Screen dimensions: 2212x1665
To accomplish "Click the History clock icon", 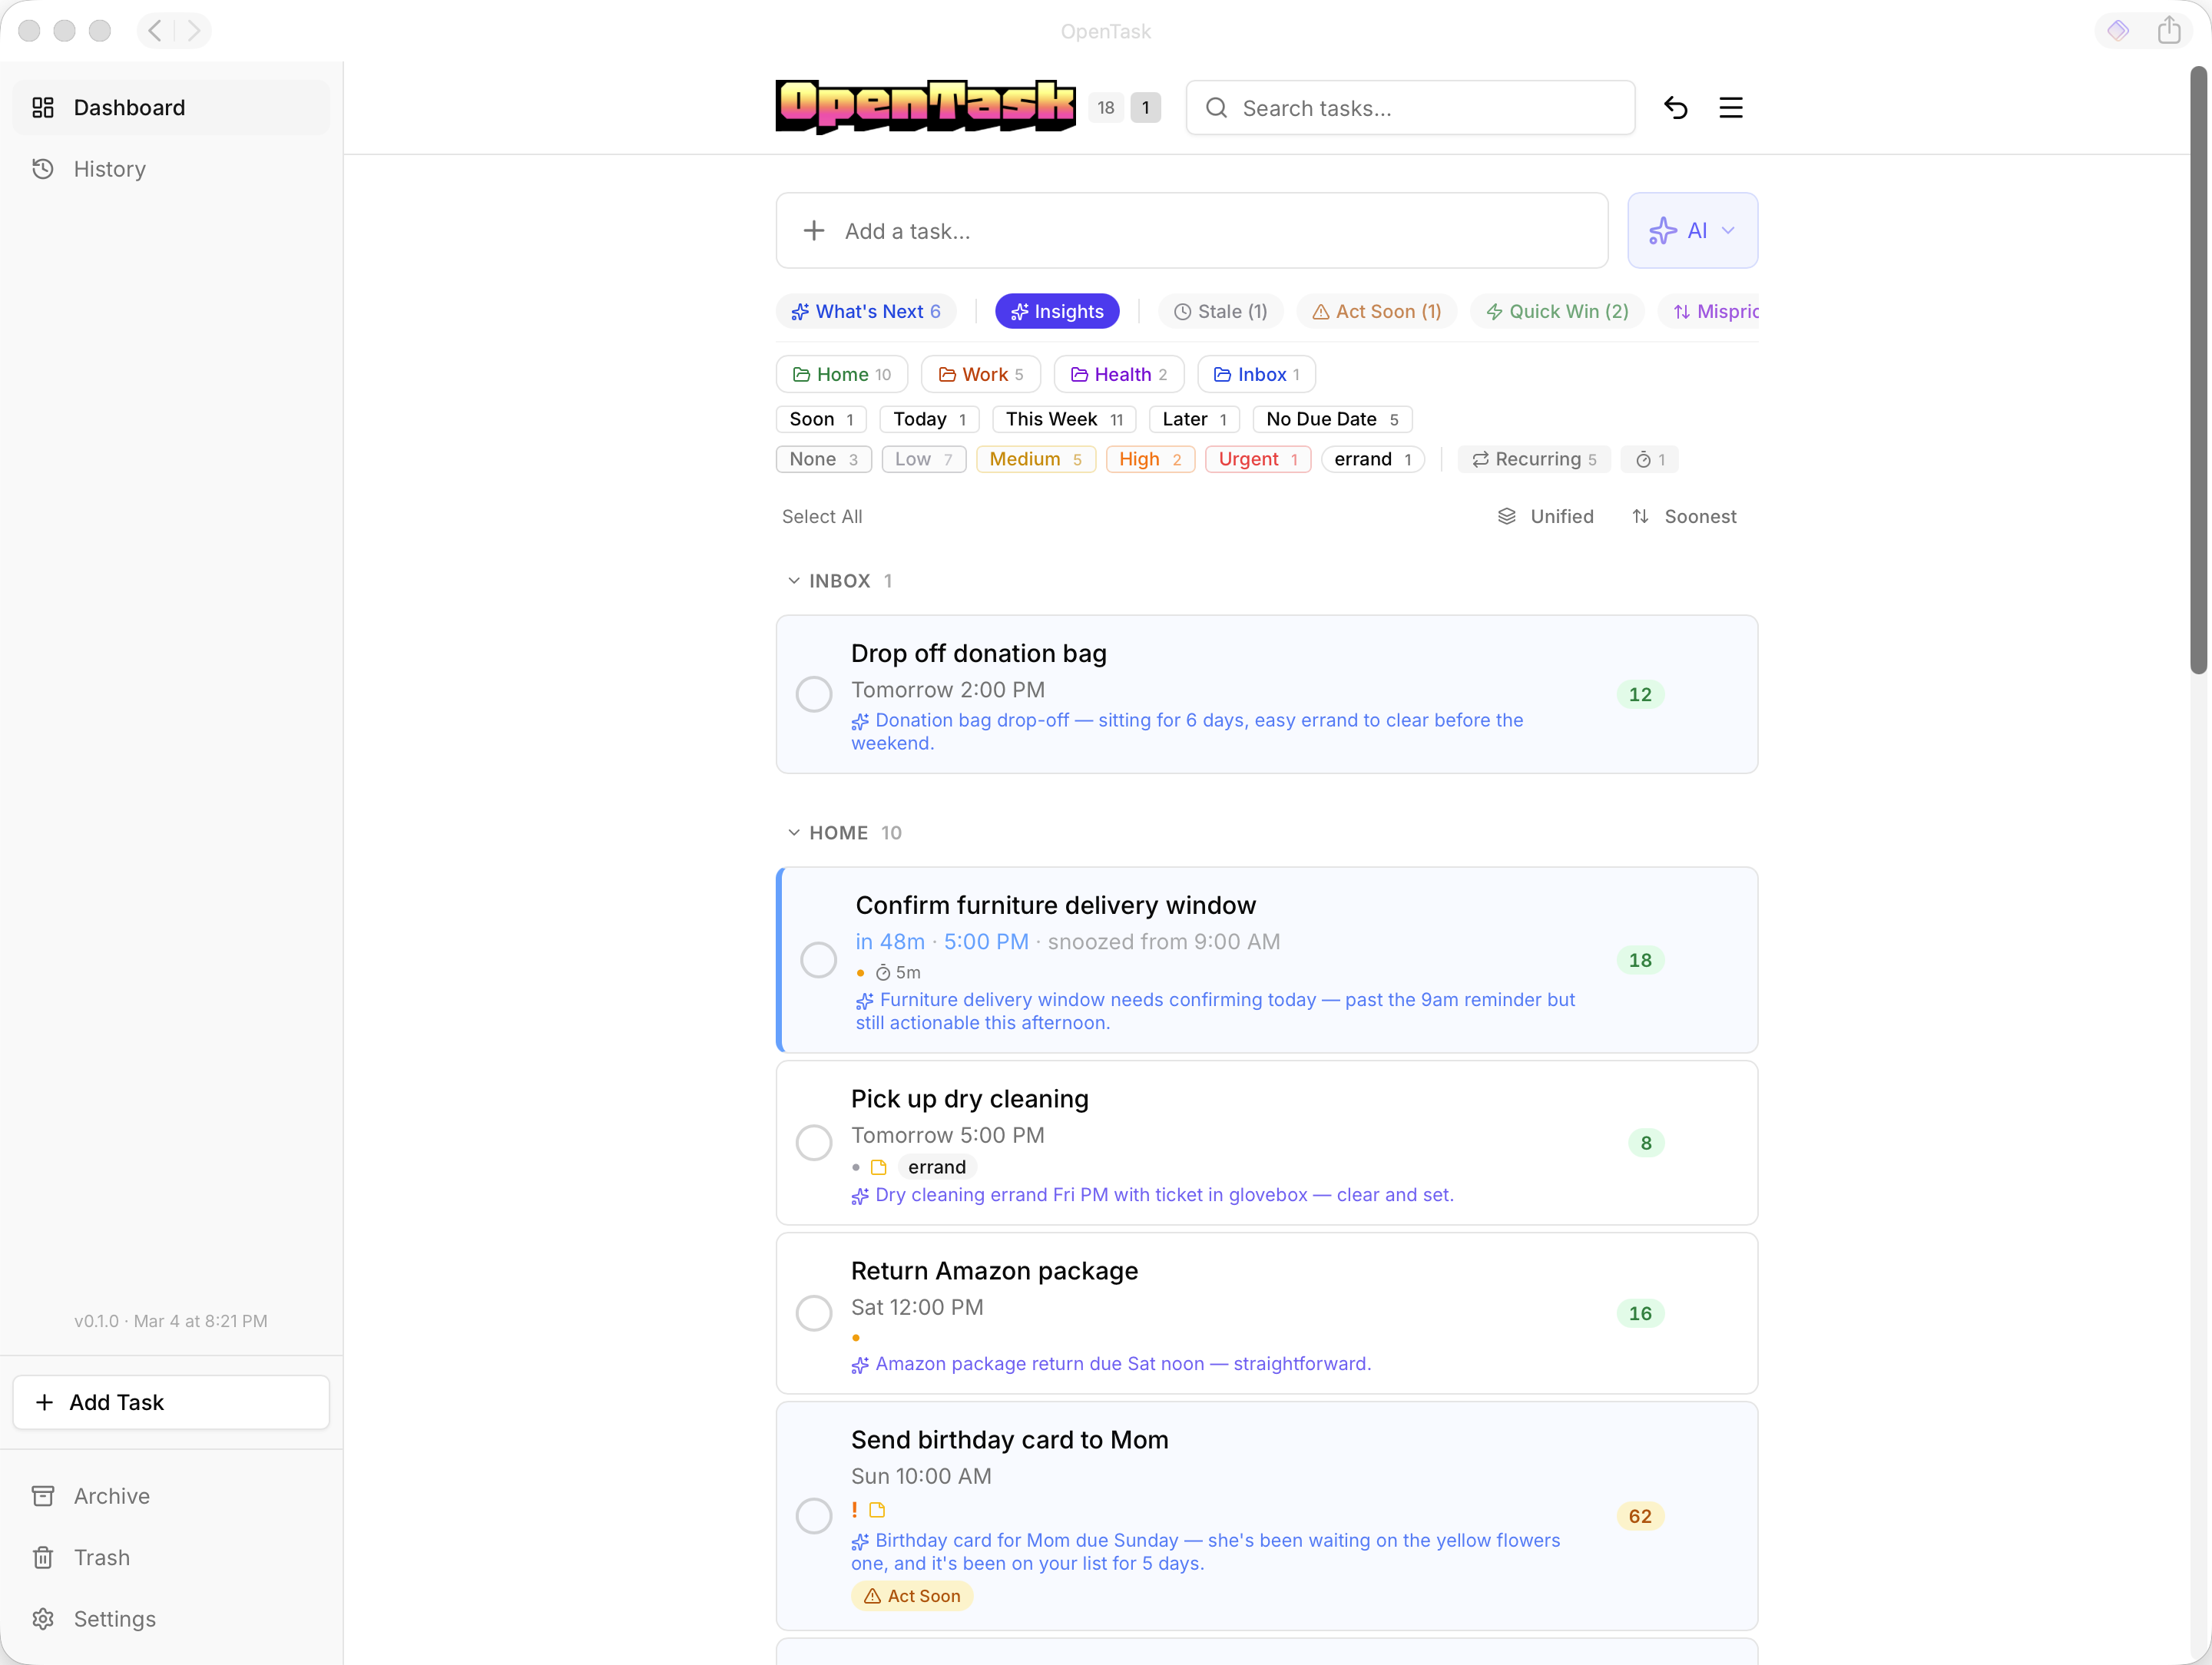I will click(x=43, y=169).
